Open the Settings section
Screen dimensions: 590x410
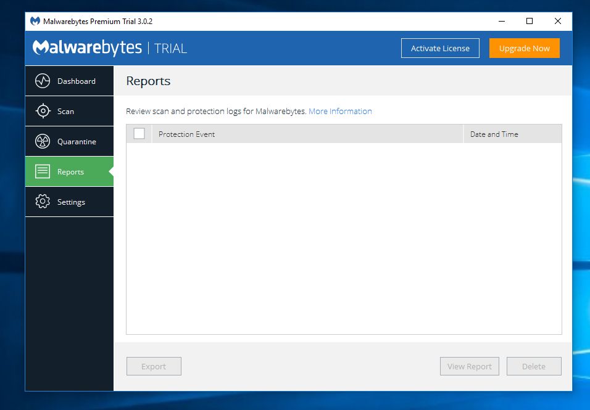69,202
